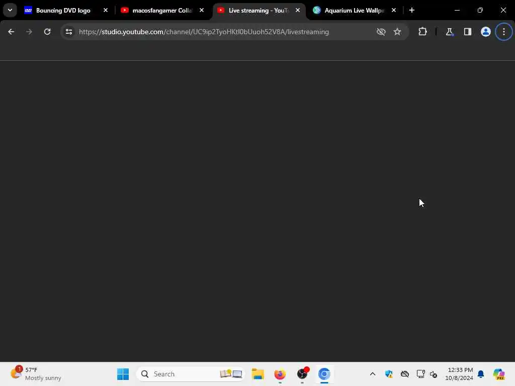
Task: Open the clock showing 12:33 PM
Action: pyautogui.click(x=459, y=374)
